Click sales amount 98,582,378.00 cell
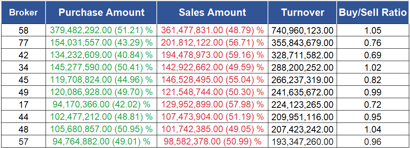This screenshot has width=410, height=148. point(212,142)
